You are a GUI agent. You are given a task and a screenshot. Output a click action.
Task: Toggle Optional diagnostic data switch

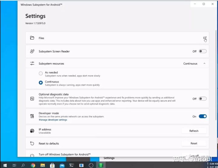203,99
